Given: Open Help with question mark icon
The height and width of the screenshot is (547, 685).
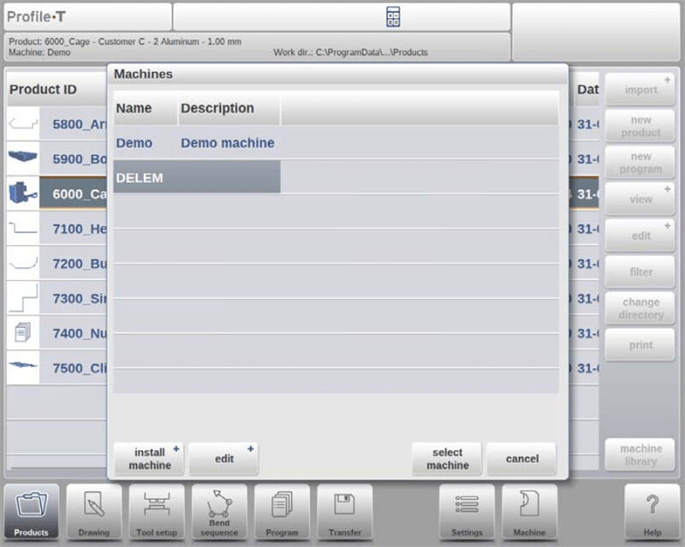Looking at the screenshot, I should tap(652, 512).
